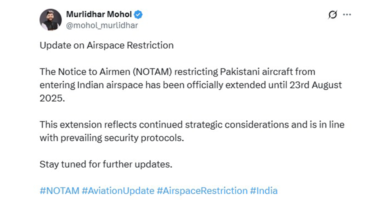Click the blue verified badge
Screen dimensions: 375x200
[x=138, y=14]
